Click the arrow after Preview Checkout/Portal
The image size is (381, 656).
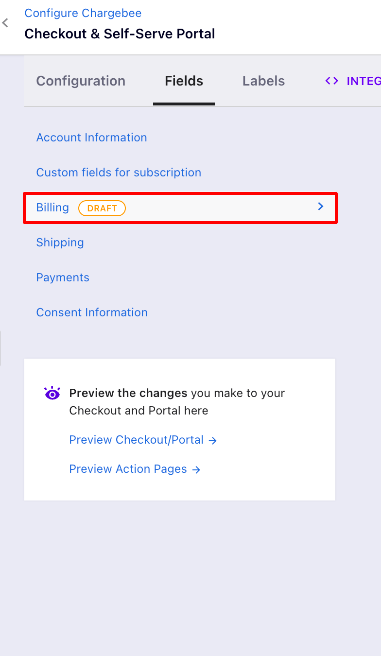(x=212, y=441)
